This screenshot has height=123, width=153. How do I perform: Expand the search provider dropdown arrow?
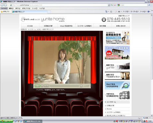tap(151, 5)
